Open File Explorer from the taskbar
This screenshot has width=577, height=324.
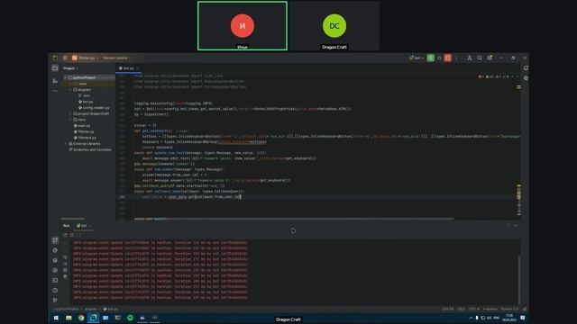(69, 318)
